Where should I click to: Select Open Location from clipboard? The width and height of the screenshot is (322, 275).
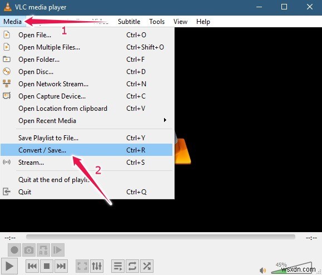(86, 109)
